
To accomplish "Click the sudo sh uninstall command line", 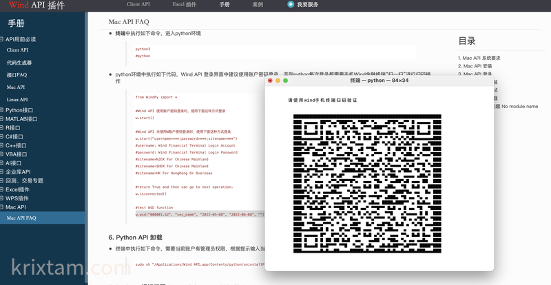I will (x=200, y=264).
